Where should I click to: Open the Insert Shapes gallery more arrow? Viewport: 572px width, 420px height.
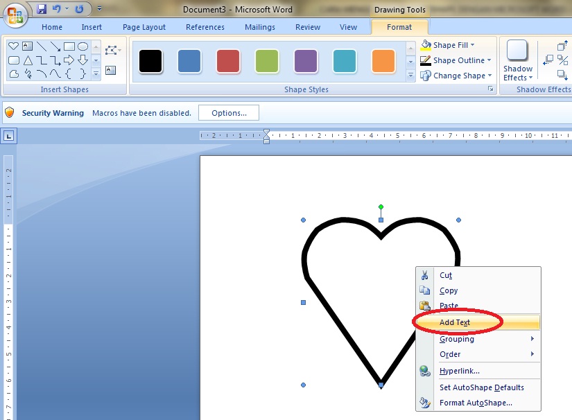coord(96,73)
